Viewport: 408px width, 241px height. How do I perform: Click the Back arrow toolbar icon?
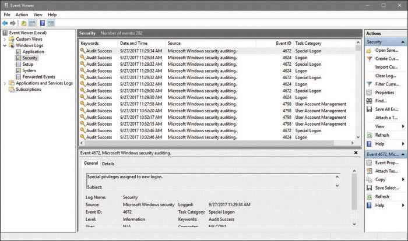click(x=5, y=23)
